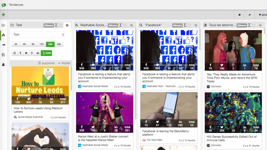Select the 48h time range

coord(59,44)
